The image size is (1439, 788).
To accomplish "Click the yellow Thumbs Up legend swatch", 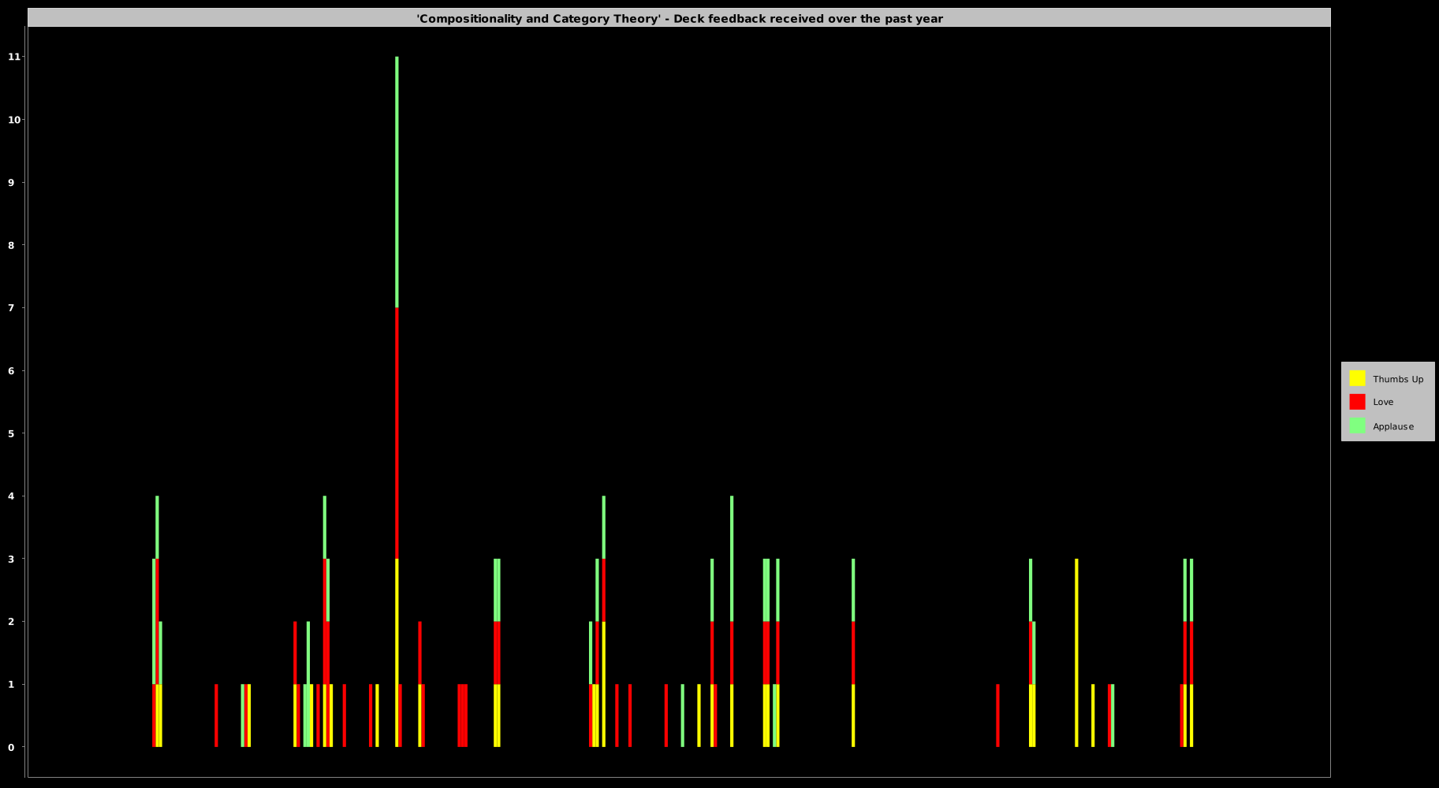I will pos(1357,378).
